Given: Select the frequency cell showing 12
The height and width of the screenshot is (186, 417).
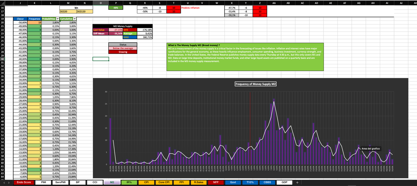Looking at the screenshot, I should pos(35,159).
